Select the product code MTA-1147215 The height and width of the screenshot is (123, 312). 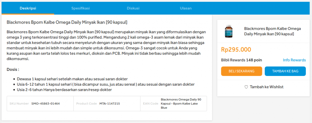[x=110, y=104]
